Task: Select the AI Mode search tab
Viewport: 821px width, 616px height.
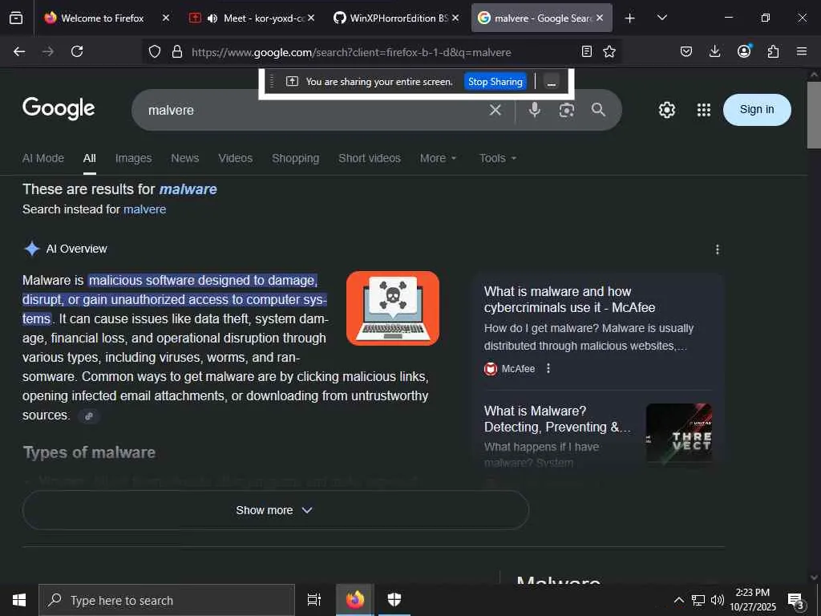Action: coord(43,158)
